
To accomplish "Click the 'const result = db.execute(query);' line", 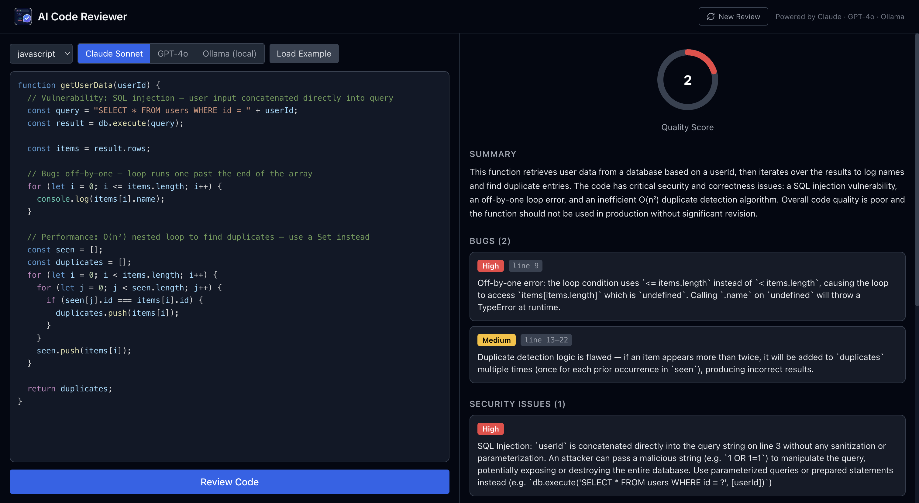I will (x=105, y=123).
